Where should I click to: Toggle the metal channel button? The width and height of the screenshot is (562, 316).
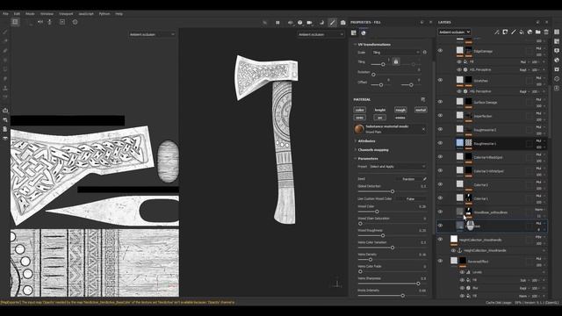(x=421, y=110)
